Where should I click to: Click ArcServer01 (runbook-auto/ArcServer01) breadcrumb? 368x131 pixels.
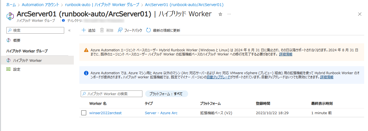click(184, 5)
